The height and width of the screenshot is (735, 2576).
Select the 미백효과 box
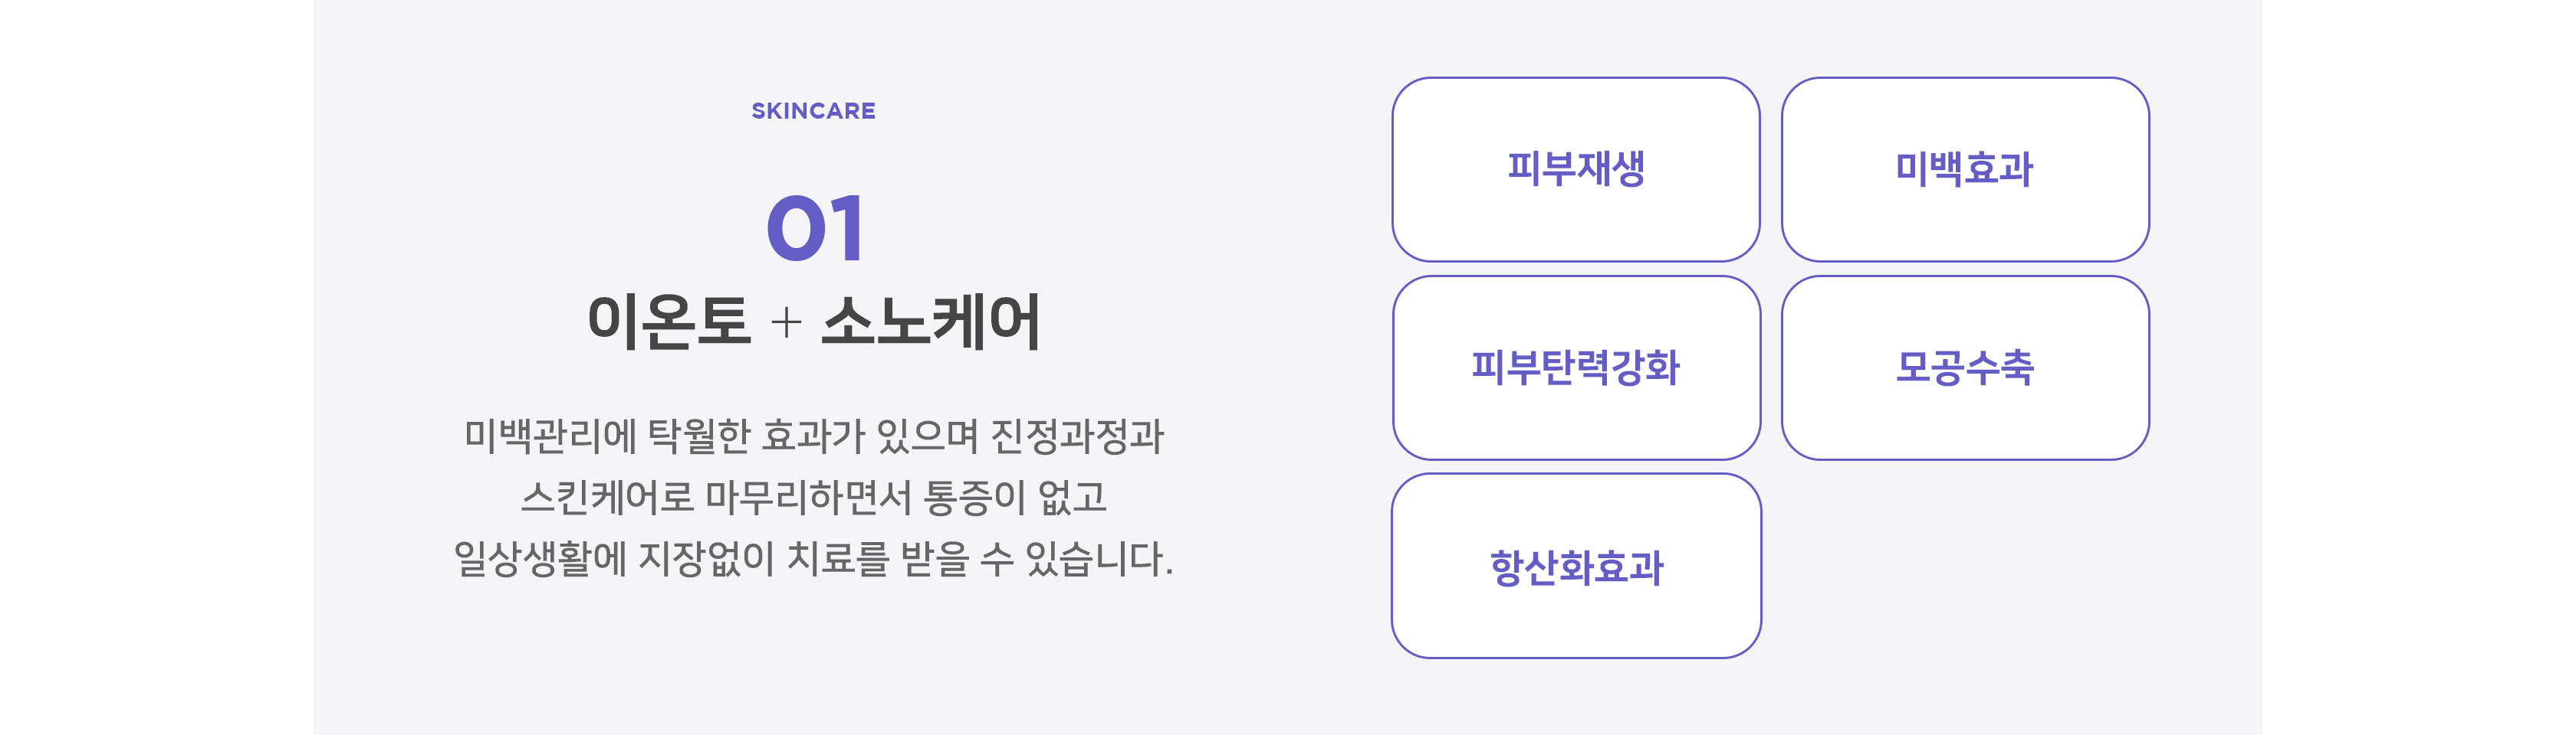point(1965,168)
